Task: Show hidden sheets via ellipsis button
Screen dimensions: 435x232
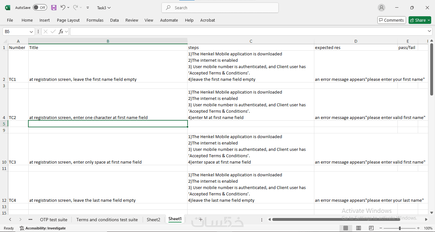Action: click(x=30, y=220)
